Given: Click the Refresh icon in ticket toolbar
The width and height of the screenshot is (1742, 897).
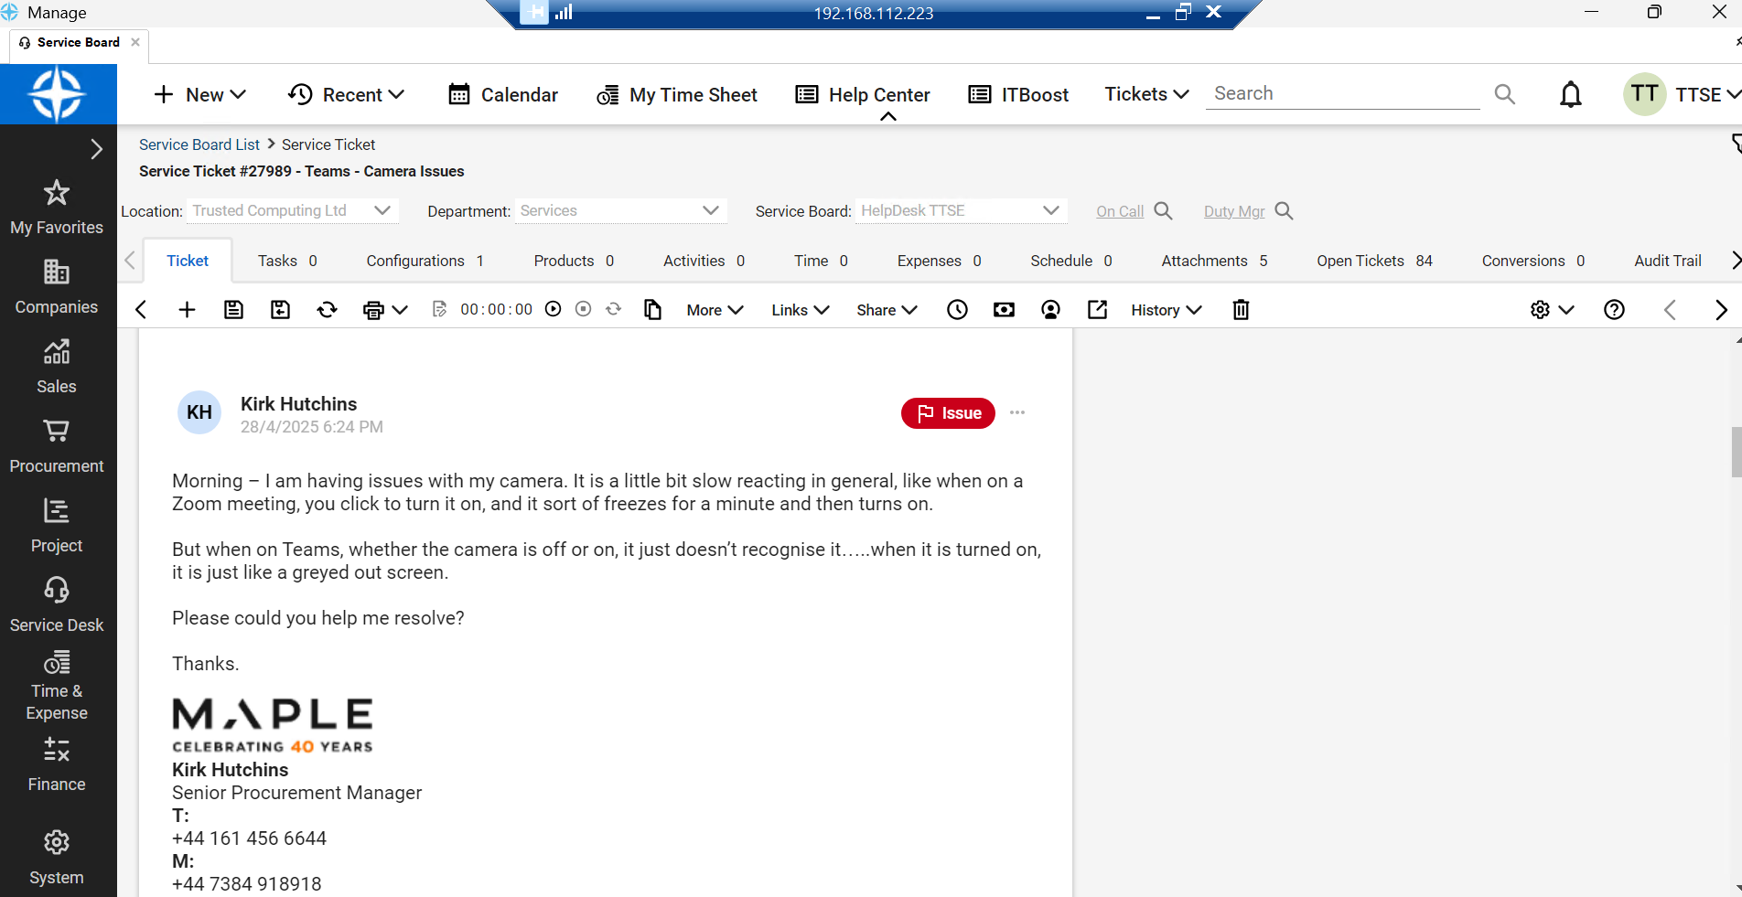Looking at the screenshot, I should pos(327,310).
